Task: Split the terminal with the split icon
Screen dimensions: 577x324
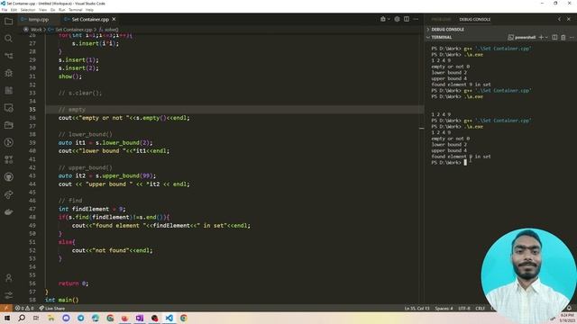Action: [x=554, y=37]
